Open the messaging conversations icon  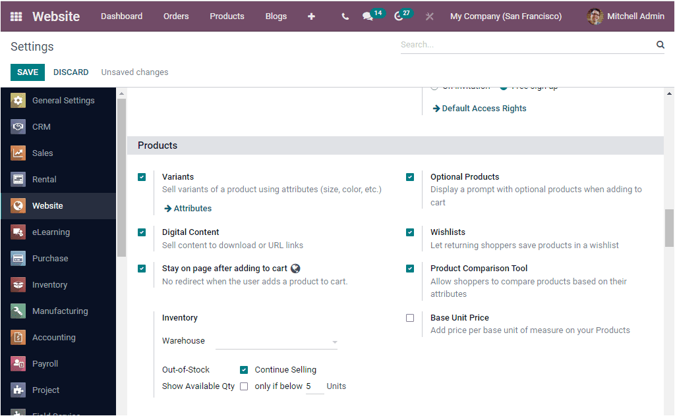click(x=368, y=16)
